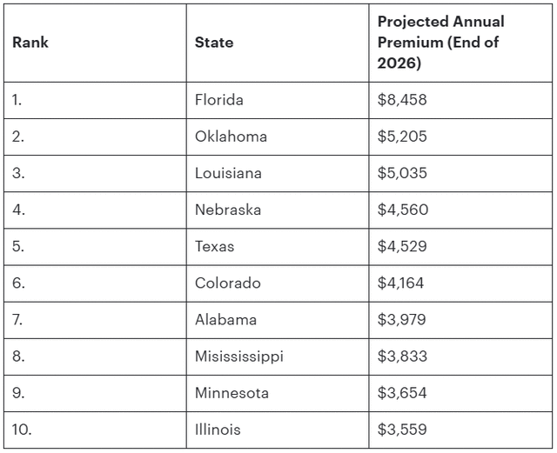Click the $4,560 premium value
Screen dimensions: 557x453
pos(402,210)
